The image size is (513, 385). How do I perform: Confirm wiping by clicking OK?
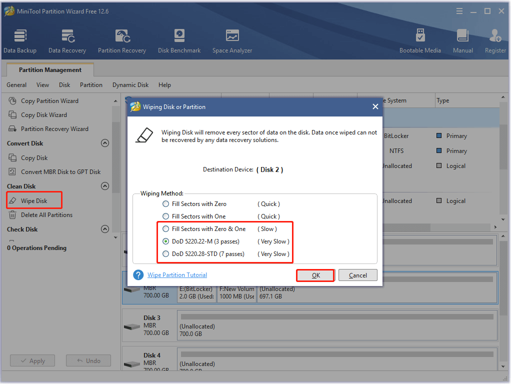click(315, 274)
